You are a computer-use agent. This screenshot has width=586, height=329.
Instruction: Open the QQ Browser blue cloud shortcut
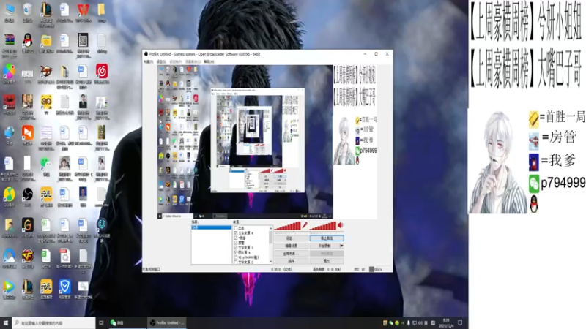click(10, 256)
